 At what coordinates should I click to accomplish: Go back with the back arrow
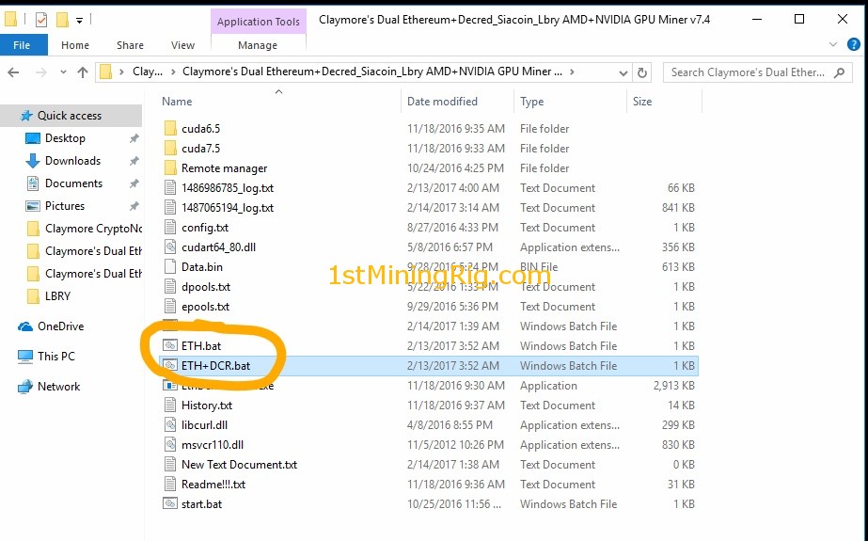coord(13,72)
